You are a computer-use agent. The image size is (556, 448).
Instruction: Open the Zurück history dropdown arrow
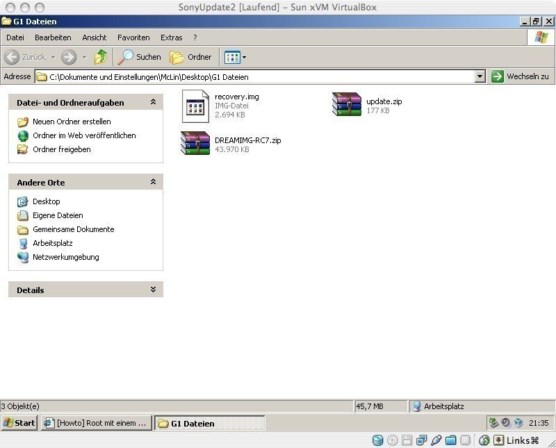tap(54, 57)
